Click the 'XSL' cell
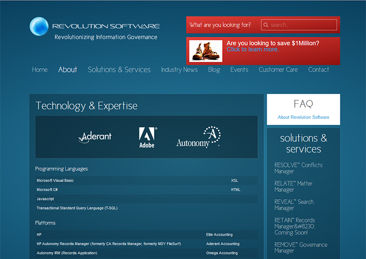Image resolution: width=366 pixels, height=259 pixels. (234, 180)
